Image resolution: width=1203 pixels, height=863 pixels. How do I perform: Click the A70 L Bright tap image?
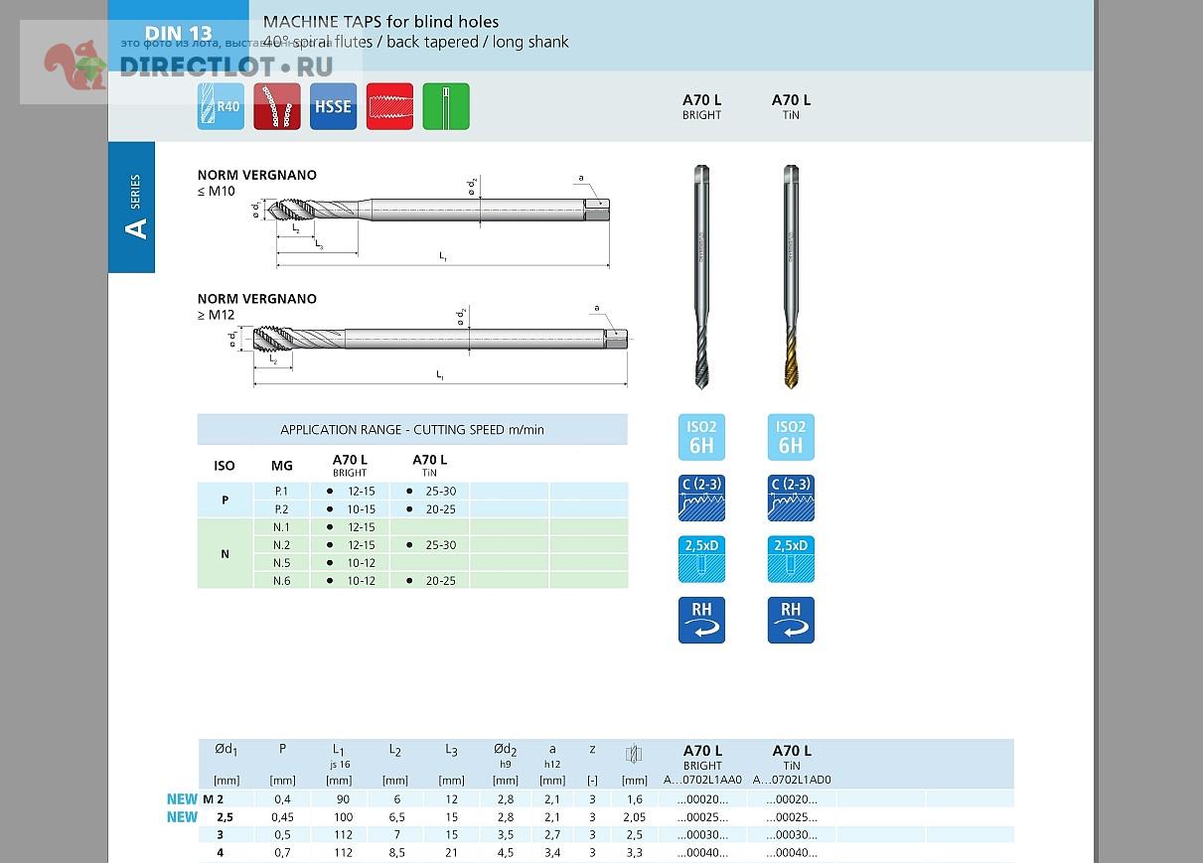click(x=701, y=276)
